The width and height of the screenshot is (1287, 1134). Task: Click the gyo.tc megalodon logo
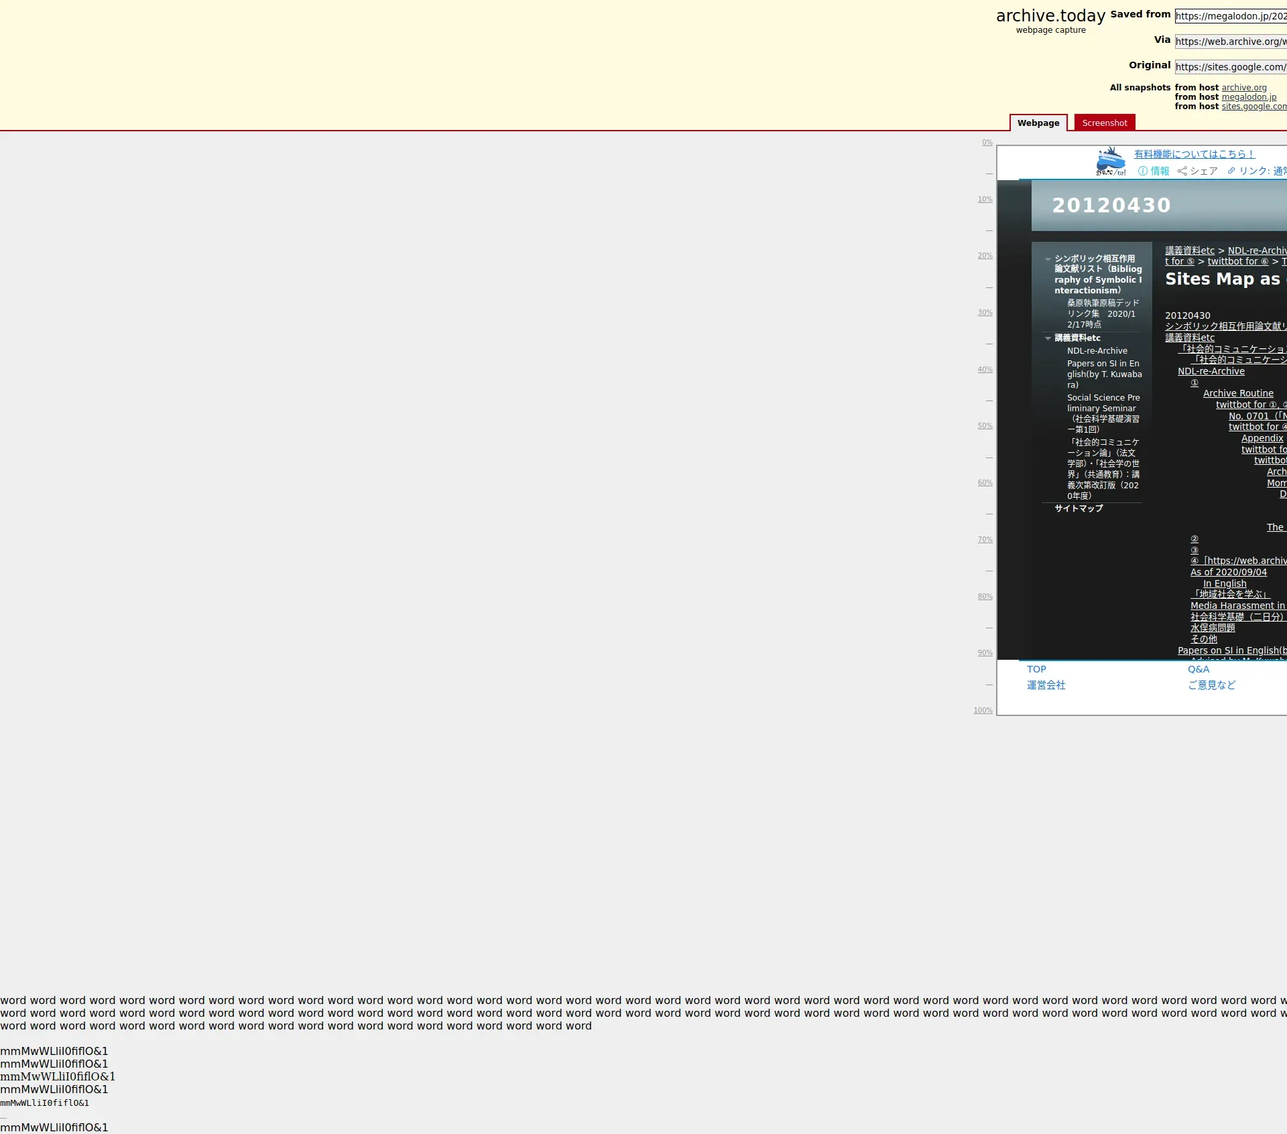[1110, 161]
